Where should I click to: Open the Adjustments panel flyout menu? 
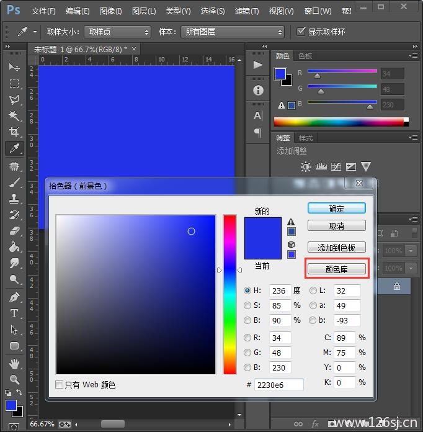click(413, 137)
